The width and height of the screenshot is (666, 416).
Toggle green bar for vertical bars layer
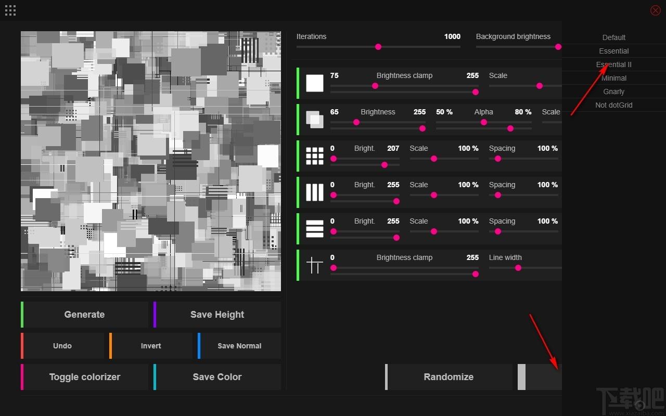298,192
